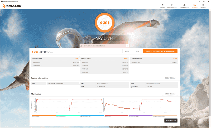The image size is (211, 128).
Task: Select the 24 threads physics row
Action: point(104,66)
